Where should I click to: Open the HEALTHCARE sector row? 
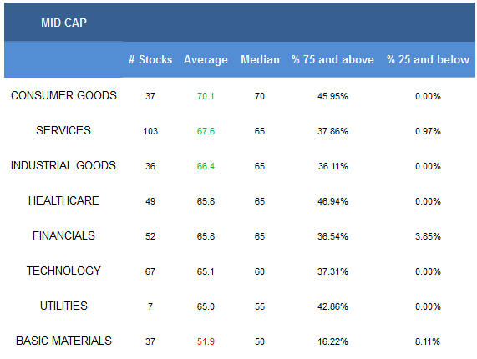pos(63,200)
